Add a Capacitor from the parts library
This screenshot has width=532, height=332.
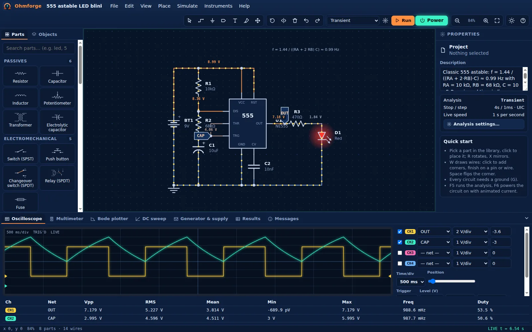[x=57, y=76]
